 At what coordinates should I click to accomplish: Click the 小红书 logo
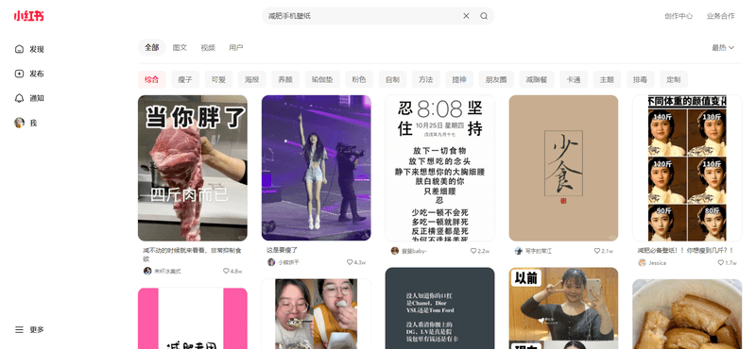click(28, 16)
